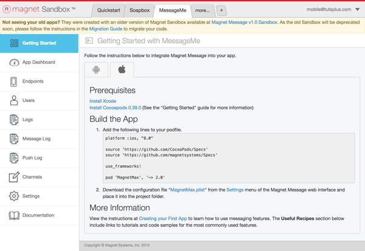Switch to the Android platform tab

[x=96, y=69]
